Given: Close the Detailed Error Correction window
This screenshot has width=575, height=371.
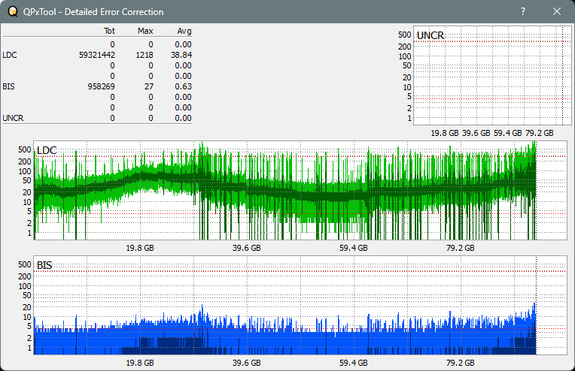Looking at the screenshot, I should pos(557,11).
